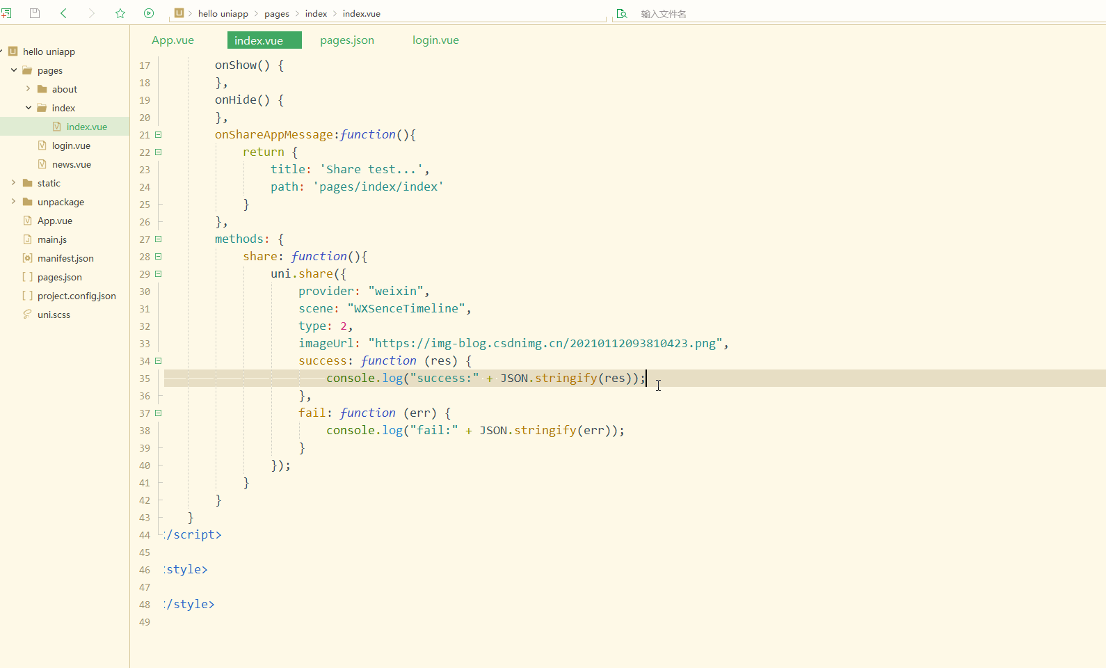Click 'onShareAppMessage' on line 21
Image resolution: width=1106 pixels, height=668 pixels.
click(274, 134)
